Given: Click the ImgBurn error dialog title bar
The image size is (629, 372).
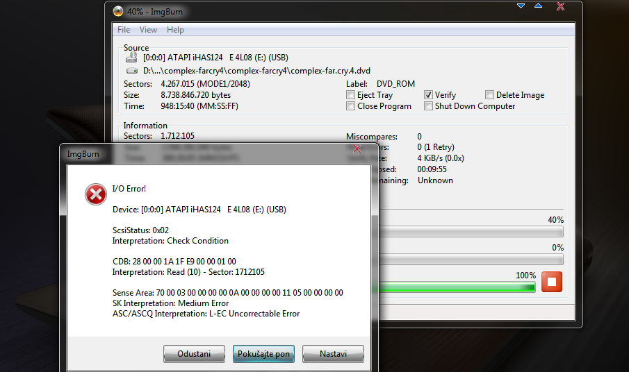Looking at the screenshot, I should (x=219, y=154).
